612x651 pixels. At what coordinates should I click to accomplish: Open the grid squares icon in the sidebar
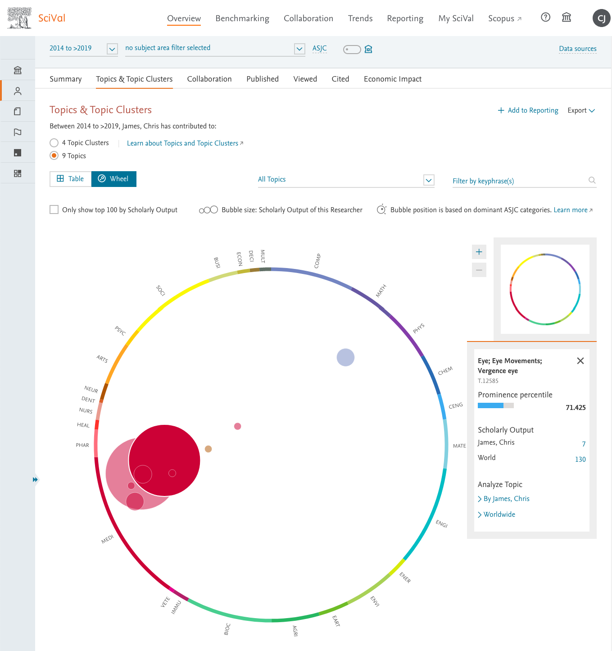[18, 173]
